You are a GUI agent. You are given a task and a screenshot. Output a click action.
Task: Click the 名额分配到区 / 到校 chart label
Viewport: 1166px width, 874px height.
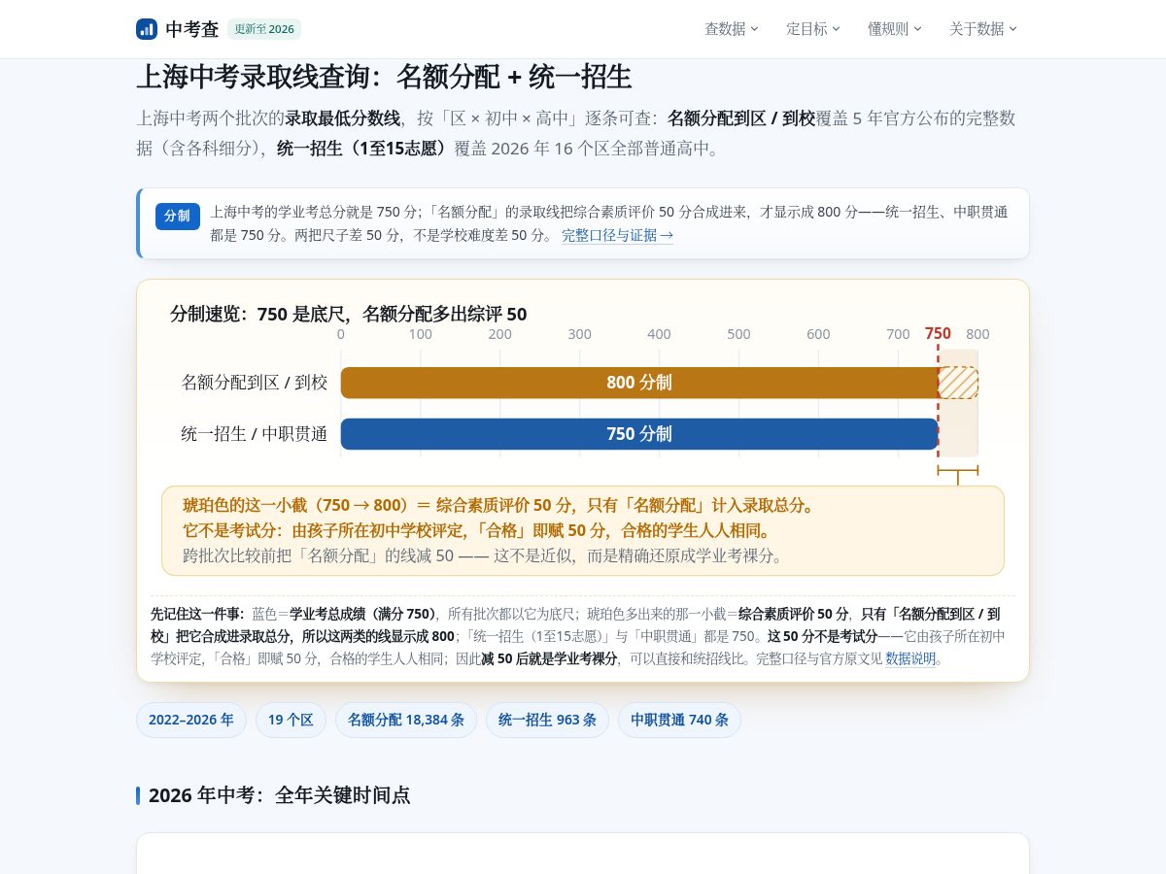(x=255, y=383)
